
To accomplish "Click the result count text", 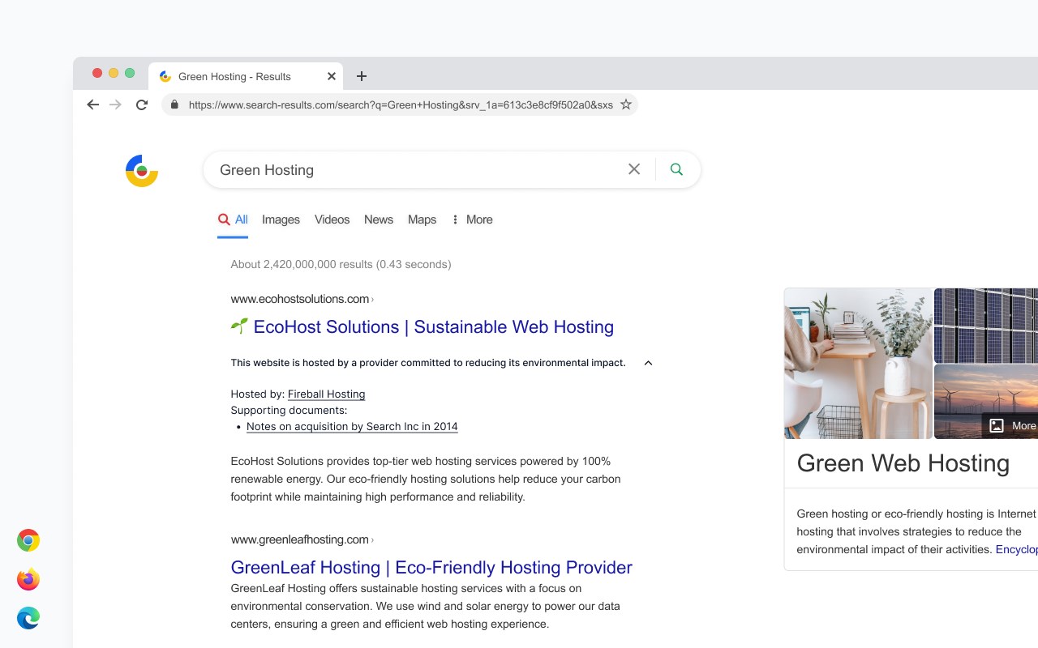I will [x=341, y=264].
